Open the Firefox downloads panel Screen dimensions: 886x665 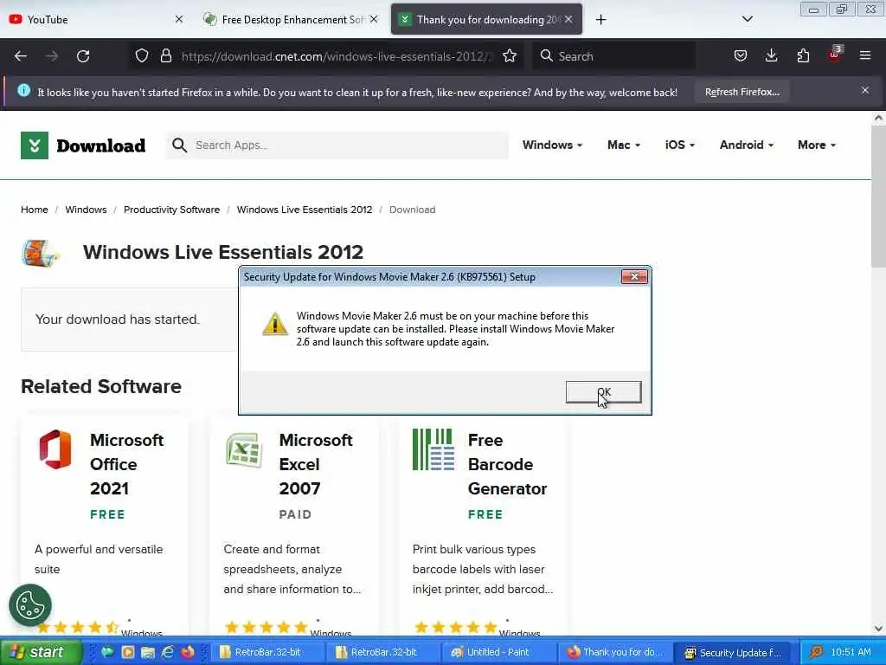(771, 56)
